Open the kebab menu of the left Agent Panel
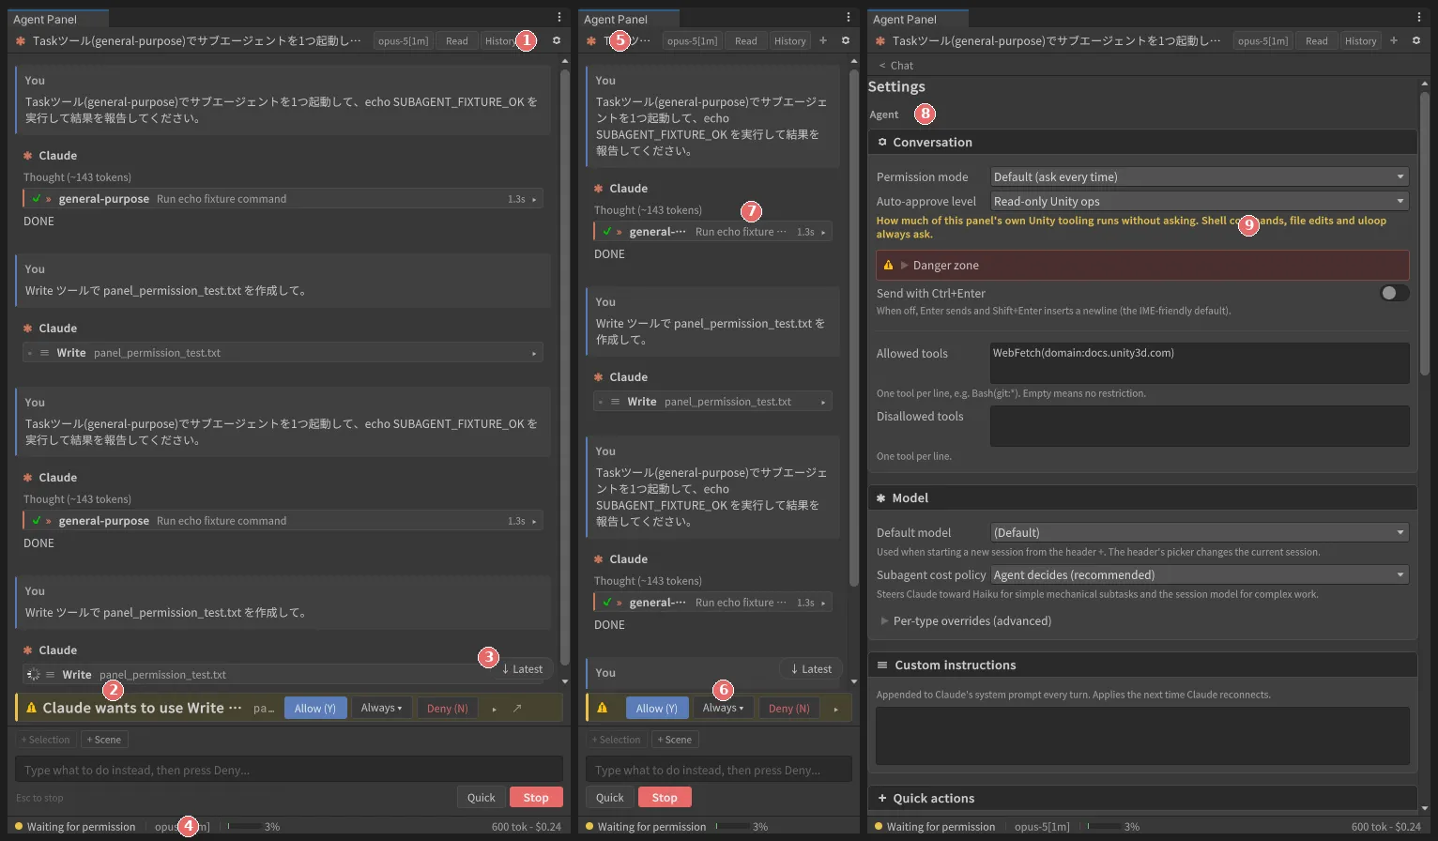Image resolution: width=1438 pixels, height=841 pixels. coord(559,17)
